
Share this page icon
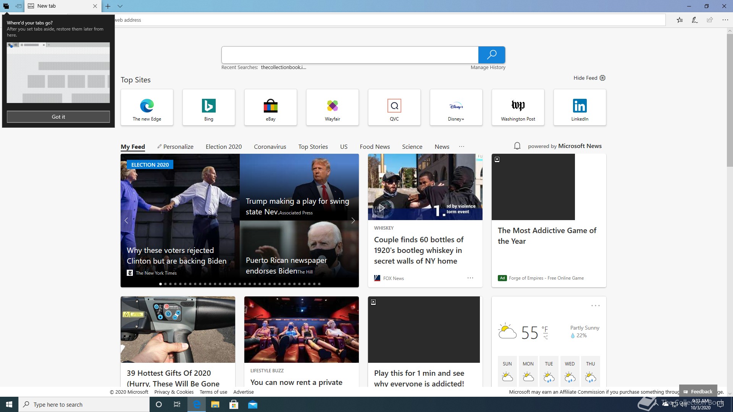[x=710, y=20]
